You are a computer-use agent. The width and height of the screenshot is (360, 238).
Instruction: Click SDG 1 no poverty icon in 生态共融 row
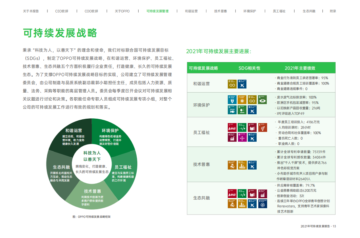point(232,194)
